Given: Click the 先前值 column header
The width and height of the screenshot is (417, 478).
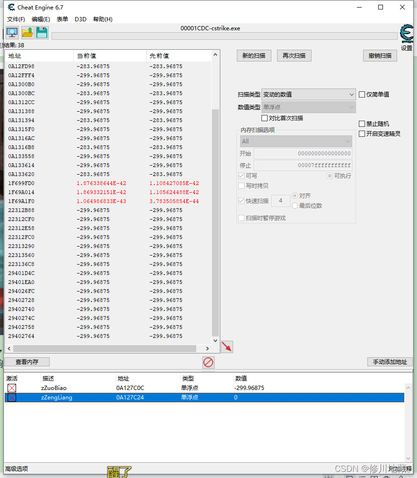Looking at the screenshot, I should (x=179, y=56).
